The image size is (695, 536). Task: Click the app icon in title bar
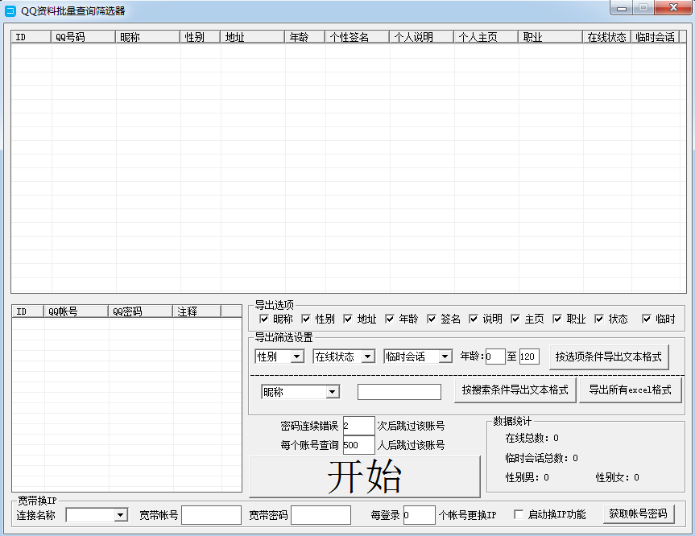click(10, 11)
